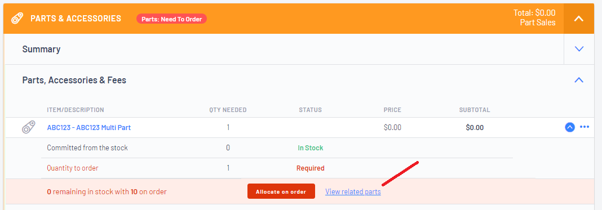Image resolution: width=602 pixels, height=210 pixels.
Task: Click the Parts, Accessories & Fees heading
Action: pos(74,80)
